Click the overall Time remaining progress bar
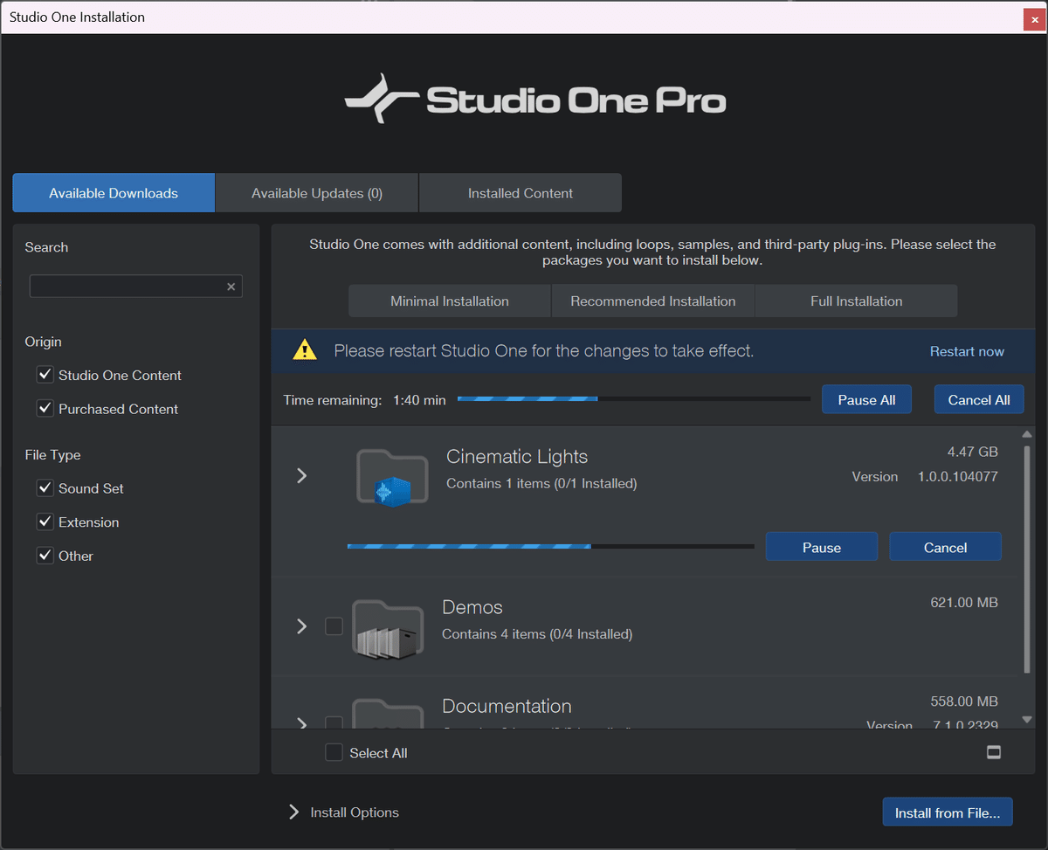Image resolution: width=1048 pixels, height=850 pixels. (x=634, y=399)
